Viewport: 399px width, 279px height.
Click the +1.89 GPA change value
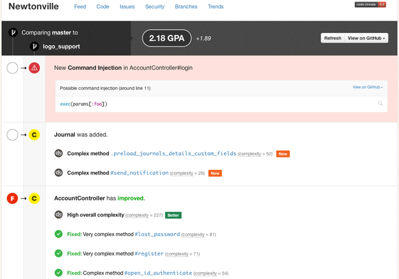coord(203,39)
